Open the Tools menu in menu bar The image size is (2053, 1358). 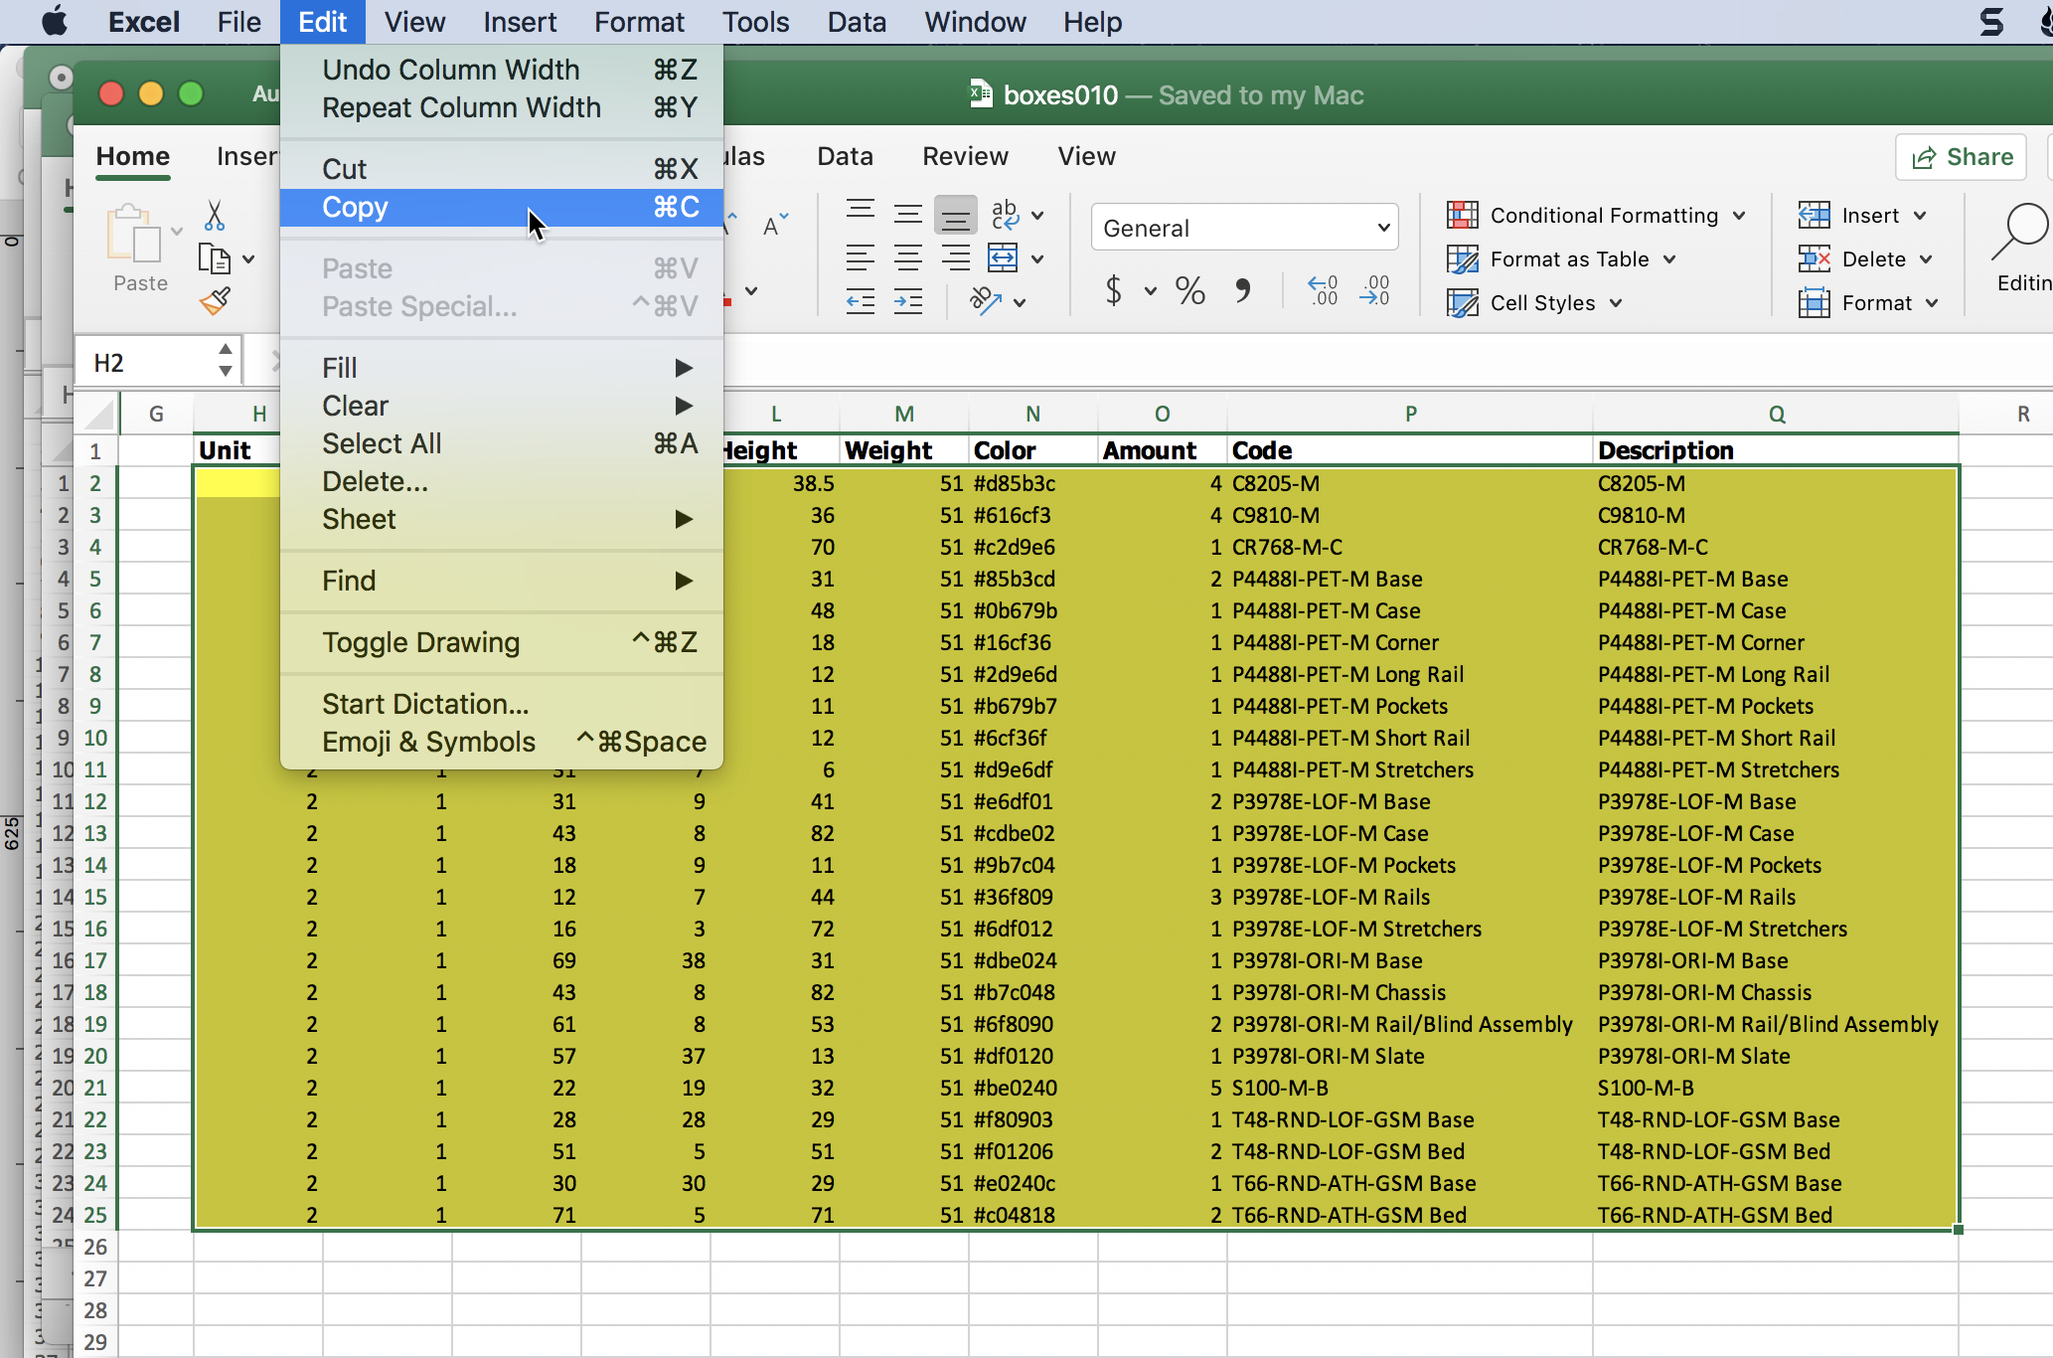tap(755, 22)
